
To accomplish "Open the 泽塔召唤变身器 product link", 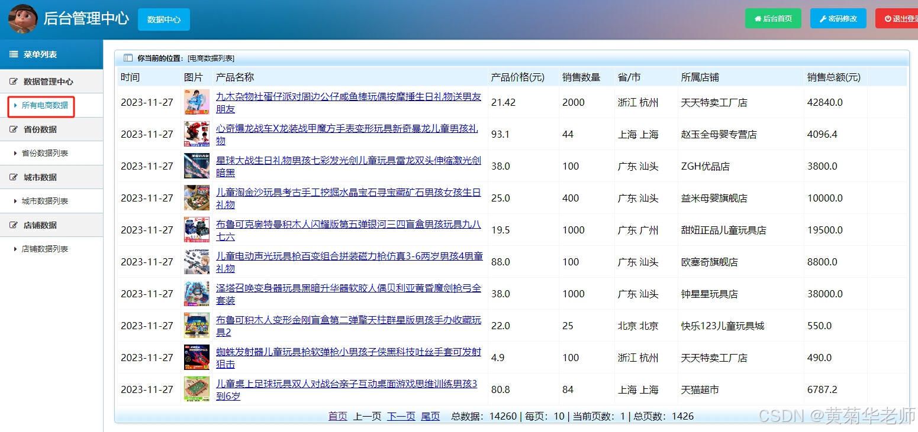I will [349, 294].
